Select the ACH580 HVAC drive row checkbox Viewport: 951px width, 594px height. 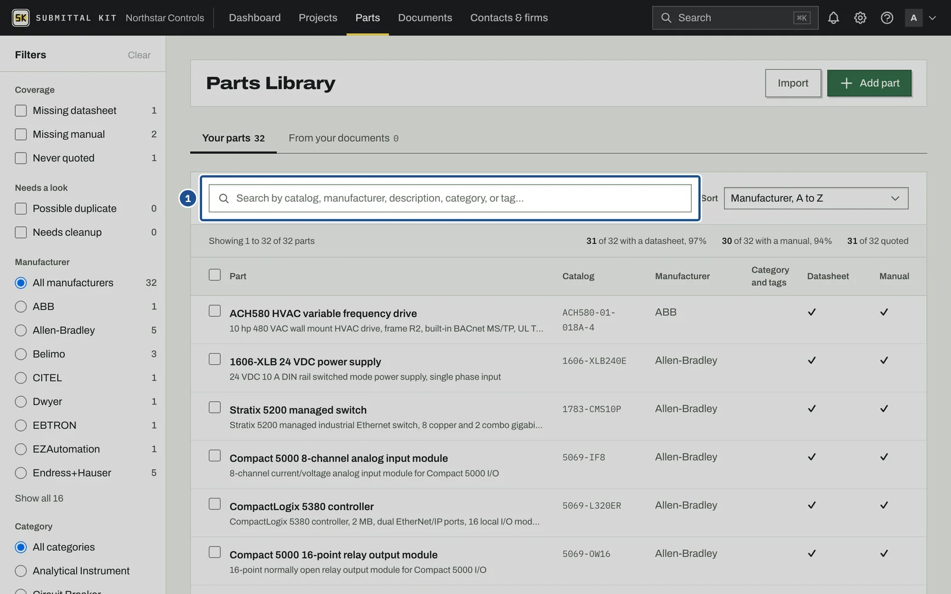click(215, 311)
